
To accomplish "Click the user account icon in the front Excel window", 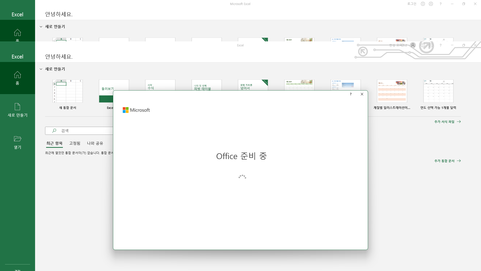I will 413,45.
